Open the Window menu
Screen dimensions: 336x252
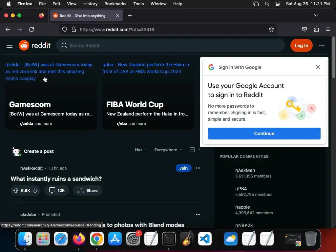pyautogui.click(x=158, y=4)
